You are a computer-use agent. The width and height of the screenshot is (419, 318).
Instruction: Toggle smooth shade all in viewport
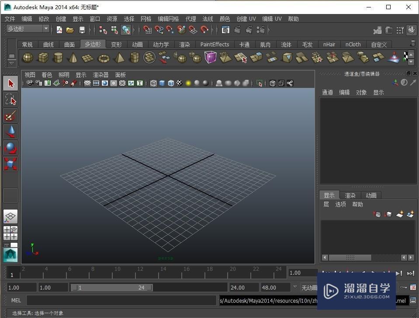point(162,83)
